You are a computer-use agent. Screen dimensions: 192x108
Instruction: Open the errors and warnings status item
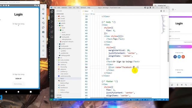56,100
